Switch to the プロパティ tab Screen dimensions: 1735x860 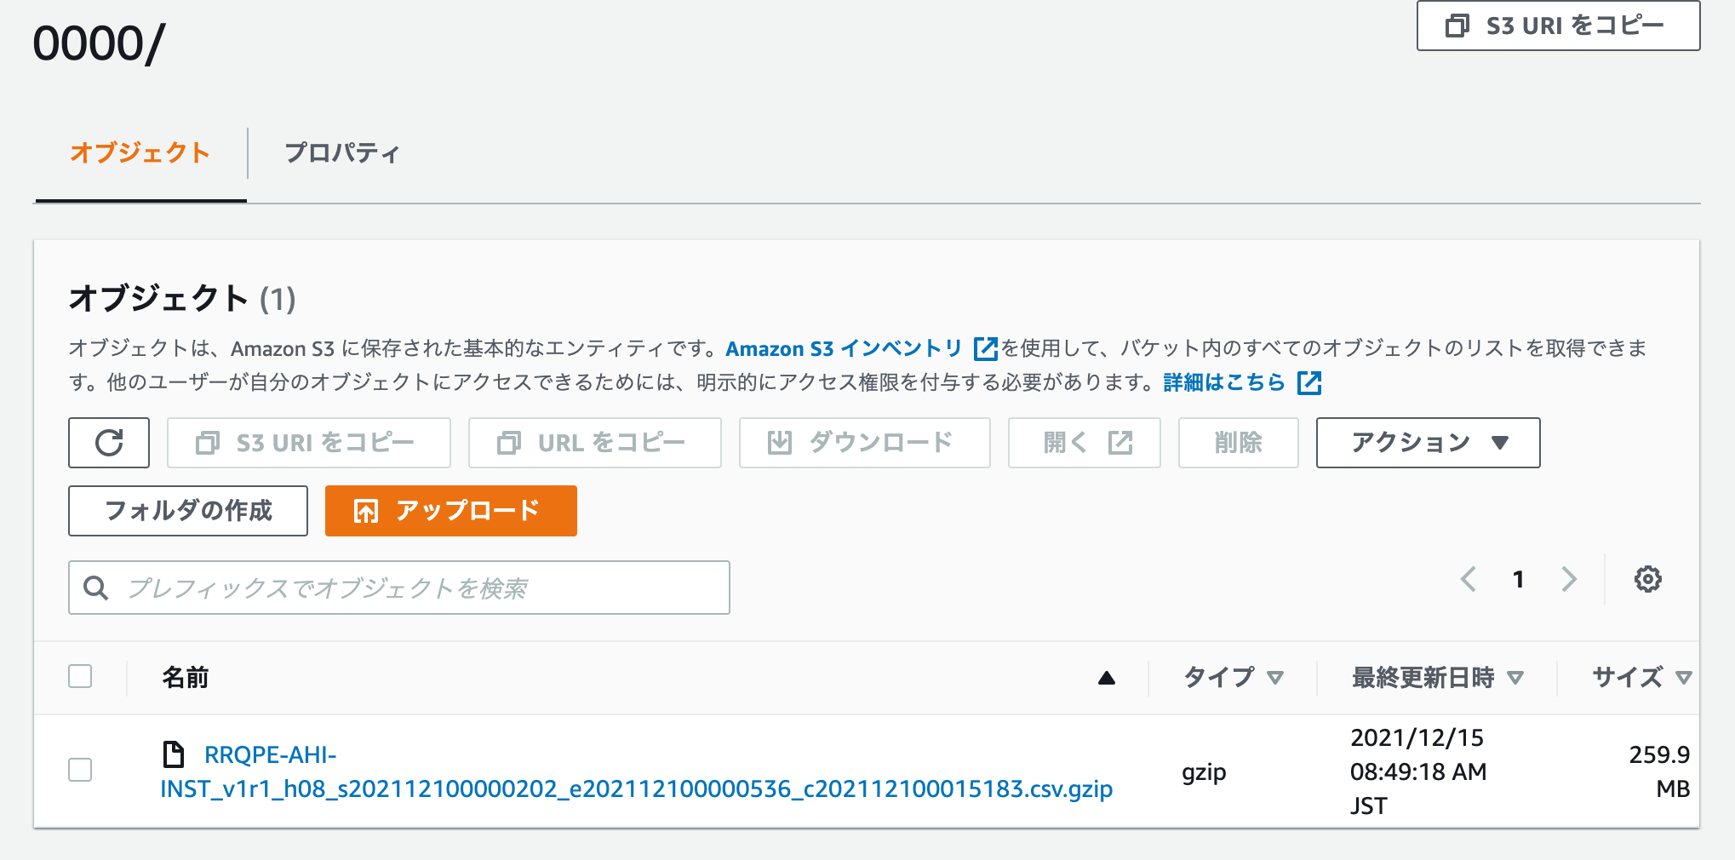coord(340,153)
